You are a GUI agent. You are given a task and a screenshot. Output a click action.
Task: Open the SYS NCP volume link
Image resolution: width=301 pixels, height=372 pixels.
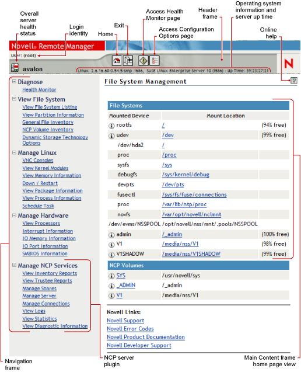(121, 276)
